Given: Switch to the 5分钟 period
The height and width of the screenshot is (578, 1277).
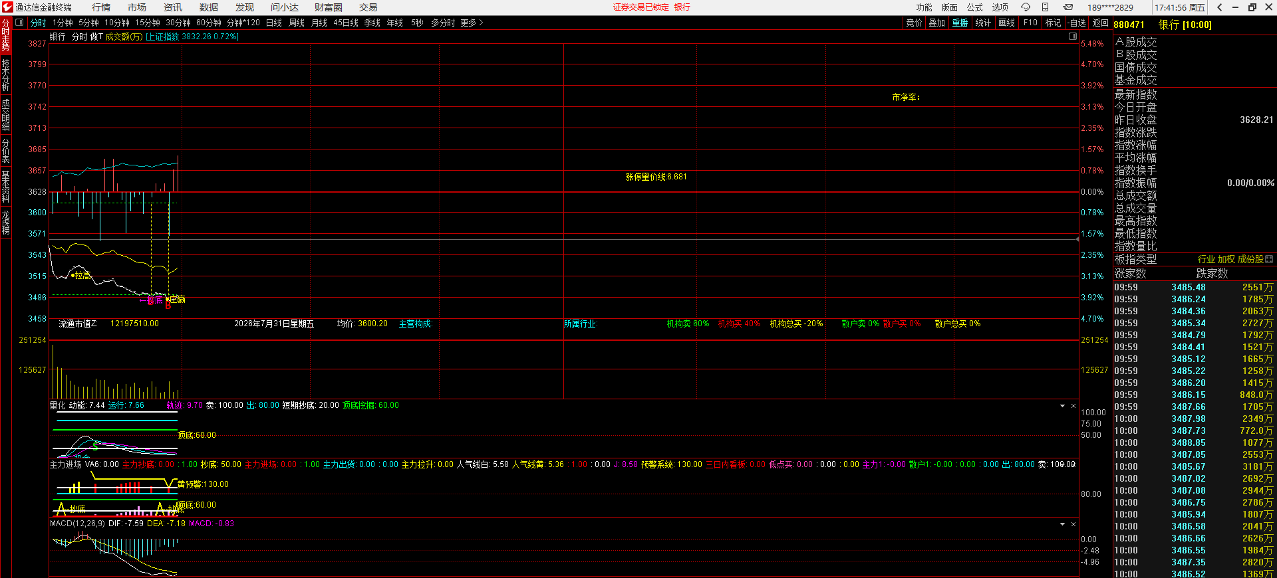Looking at the screenshot, I should coord(88,23).
